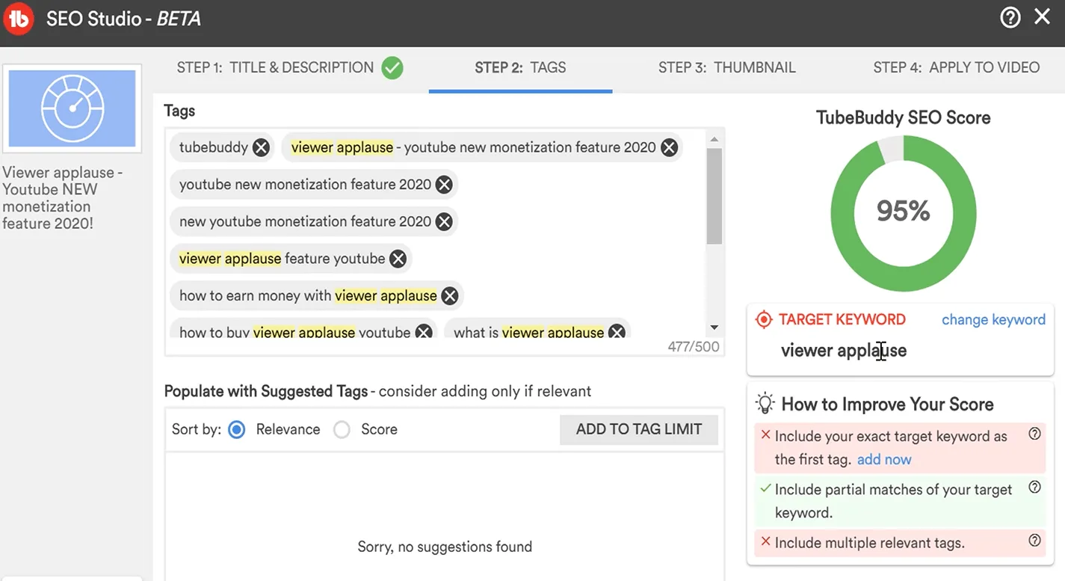Click the 'tubebuddy' tag text

214,147
